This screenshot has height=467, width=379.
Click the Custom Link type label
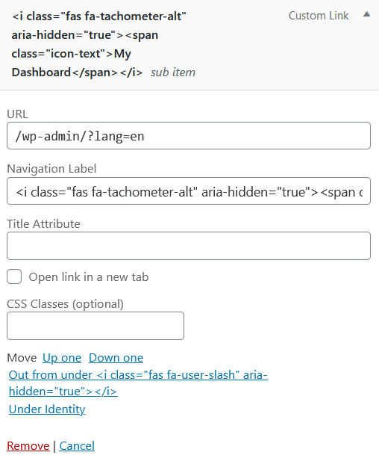point(319,16)
